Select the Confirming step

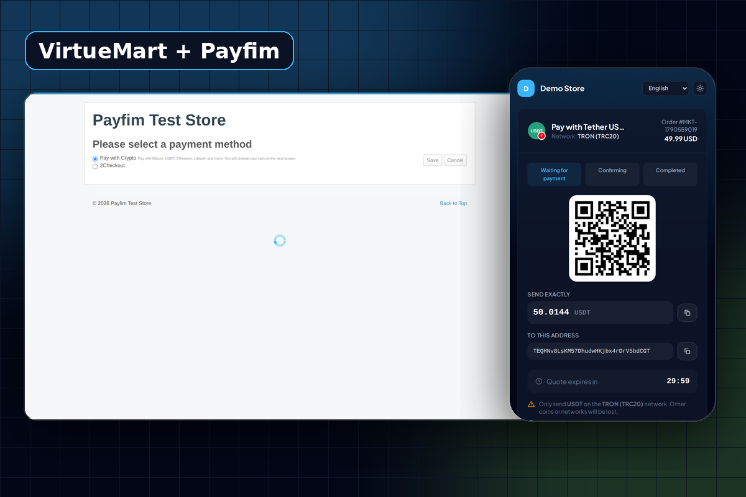[612, 175]
